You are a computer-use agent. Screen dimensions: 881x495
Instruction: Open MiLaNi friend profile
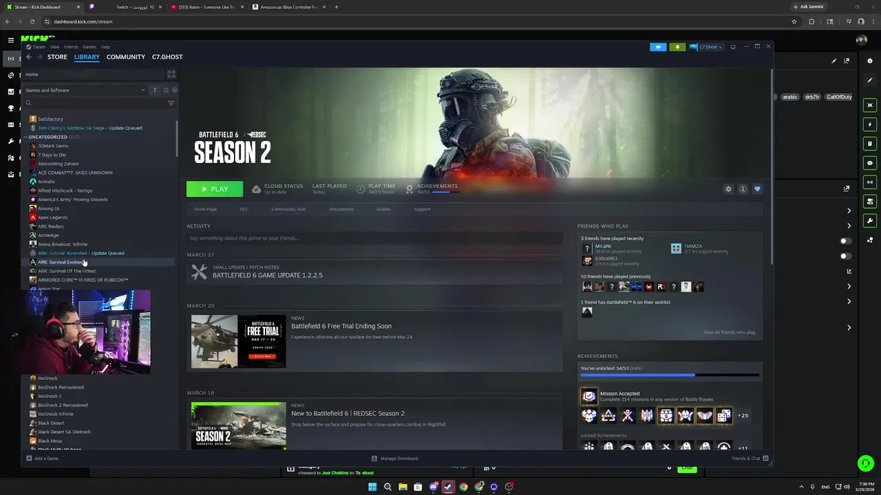[603, 245]
